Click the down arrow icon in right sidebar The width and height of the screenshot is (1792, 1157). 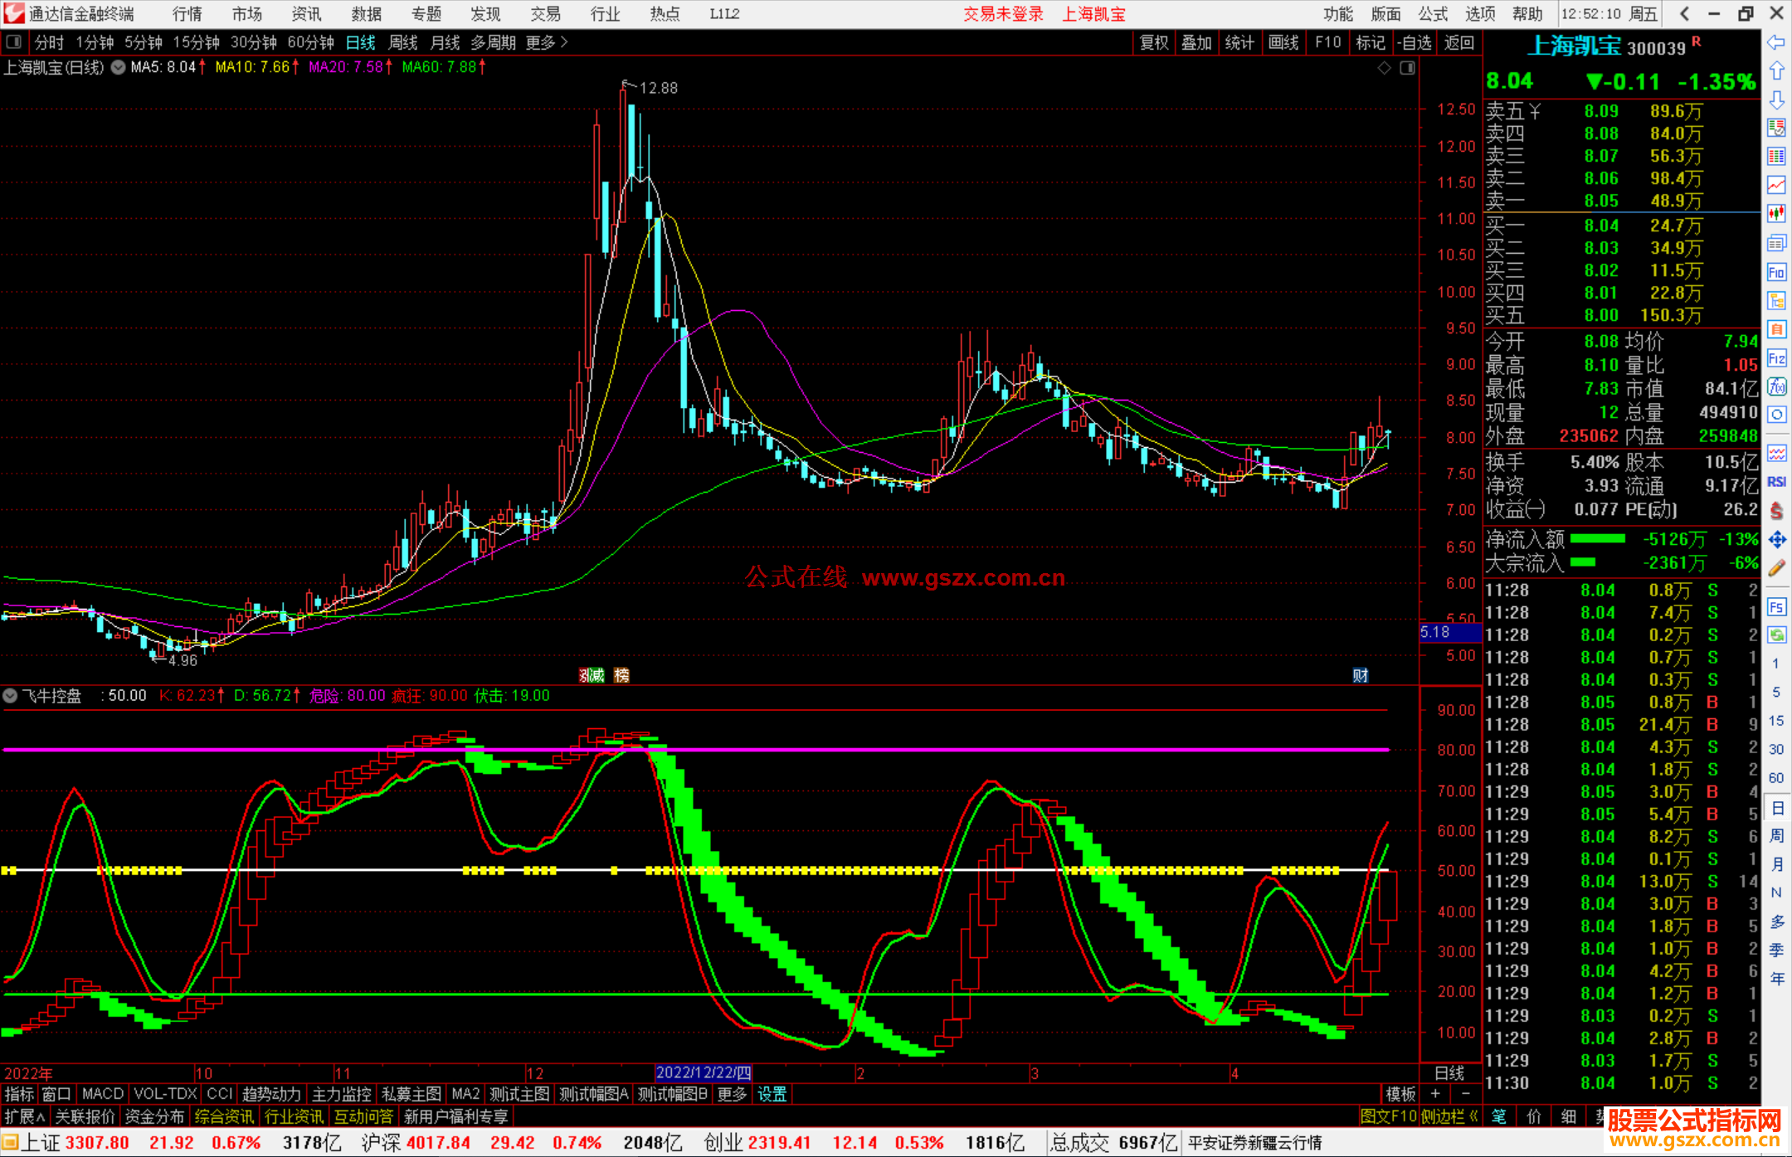(1776, 100)
